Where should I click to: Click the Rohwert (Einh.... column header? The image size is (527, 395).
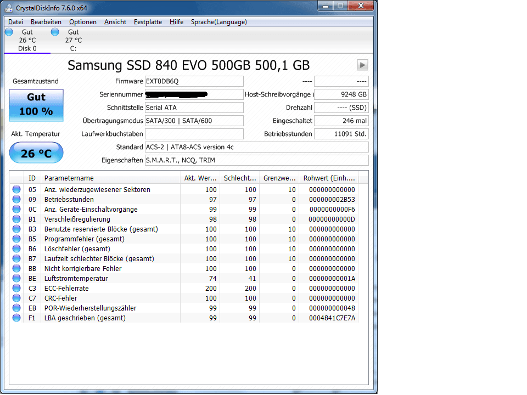tap(329, 178)
